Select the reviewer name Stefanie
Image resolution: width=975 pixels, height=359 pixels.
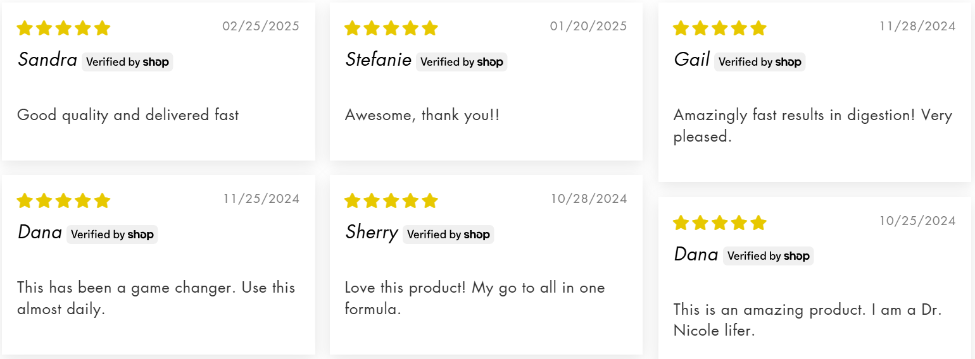pos(378,60)
